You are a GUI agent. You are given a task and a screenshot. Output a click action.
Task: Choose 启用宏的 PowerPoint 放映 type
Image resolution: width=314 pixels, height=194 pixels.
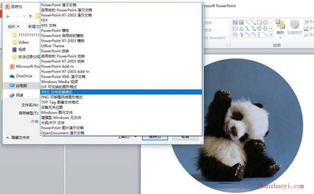121,56
